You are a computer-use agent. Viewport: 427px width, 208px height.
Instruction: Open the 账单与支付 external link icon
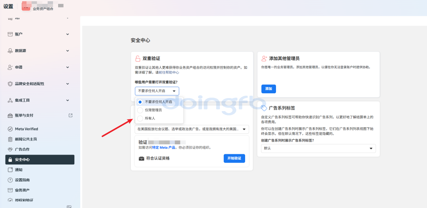70,115
